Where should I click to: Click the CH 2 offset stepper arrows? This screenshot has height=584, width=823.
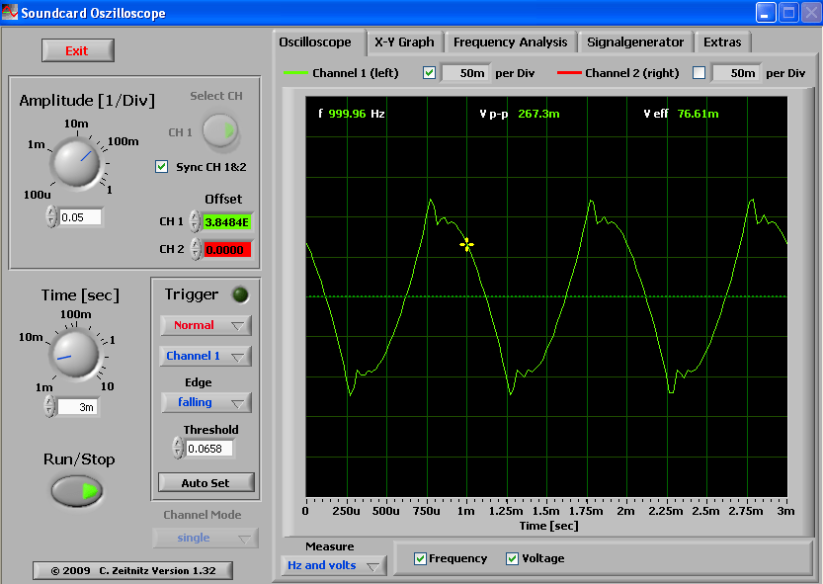click(x=196, y=249)
